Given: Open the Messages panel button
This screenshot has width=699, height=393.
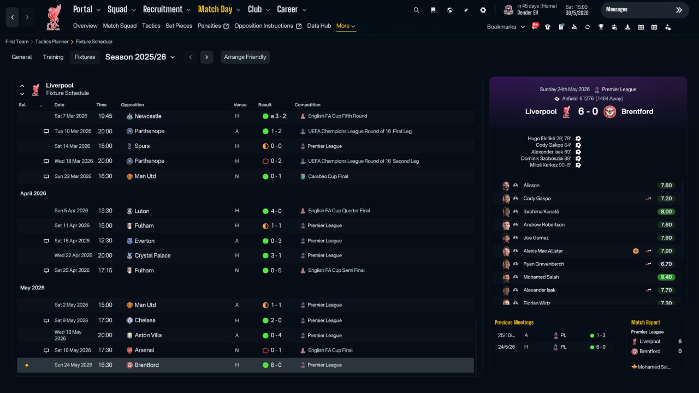Looking at the screenshot, I should (x=645, y=10).
